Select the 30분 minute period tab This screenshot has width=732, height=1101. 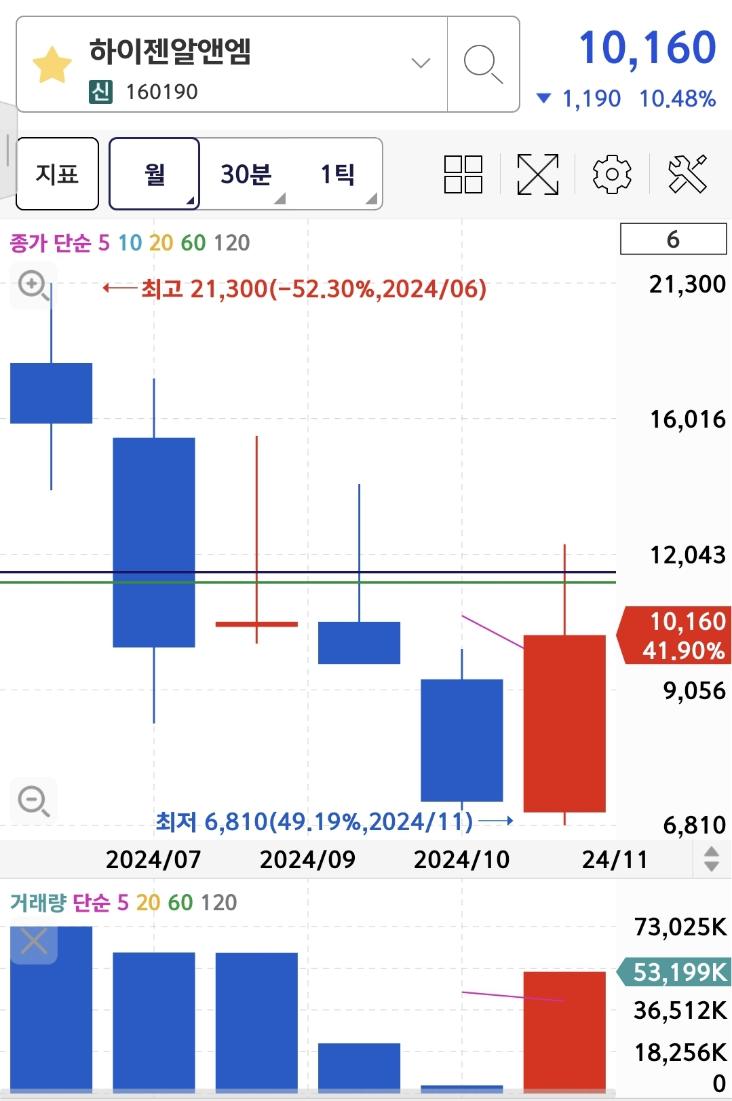coord(246,174)
